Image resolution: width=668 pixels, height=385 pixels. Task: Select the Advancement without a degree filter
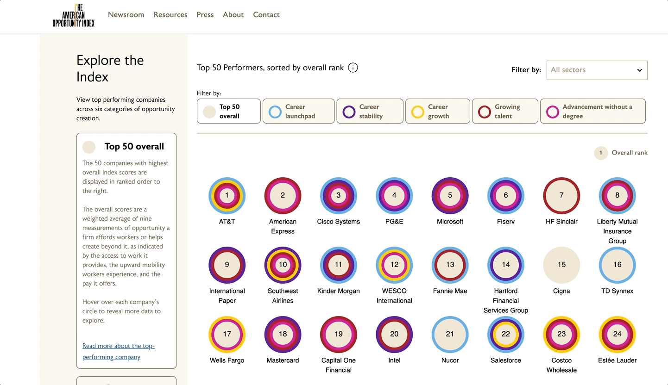592,112
